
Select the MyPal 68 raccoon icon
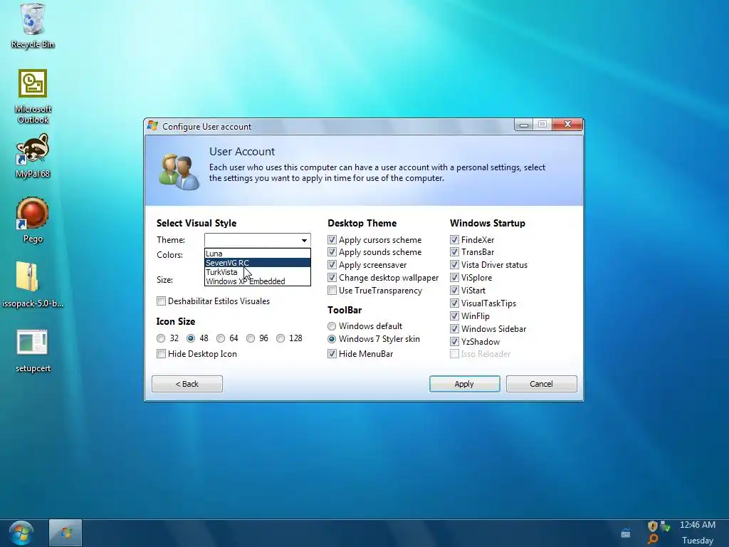[33, 156]
